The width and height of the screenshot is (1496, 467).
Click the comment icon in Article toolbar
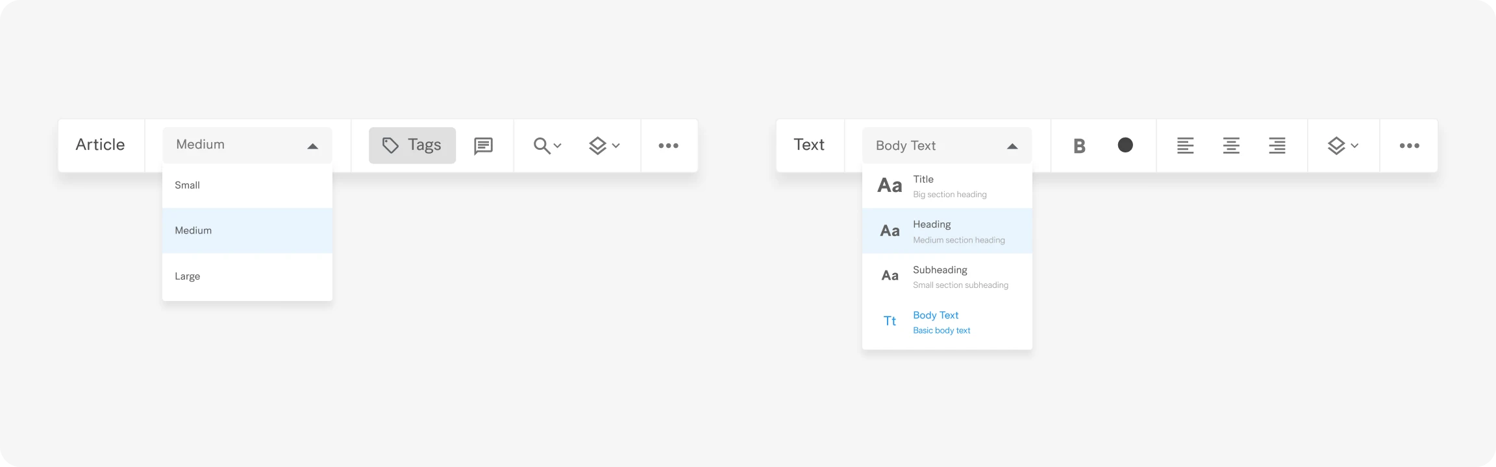[x=483, y=146]
